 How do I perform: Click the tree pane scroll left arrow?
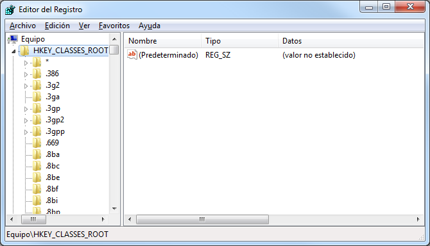coord(12,219)
